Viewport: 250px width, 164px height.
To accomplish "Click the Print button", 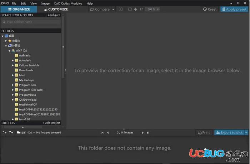I will click(204, 133).
